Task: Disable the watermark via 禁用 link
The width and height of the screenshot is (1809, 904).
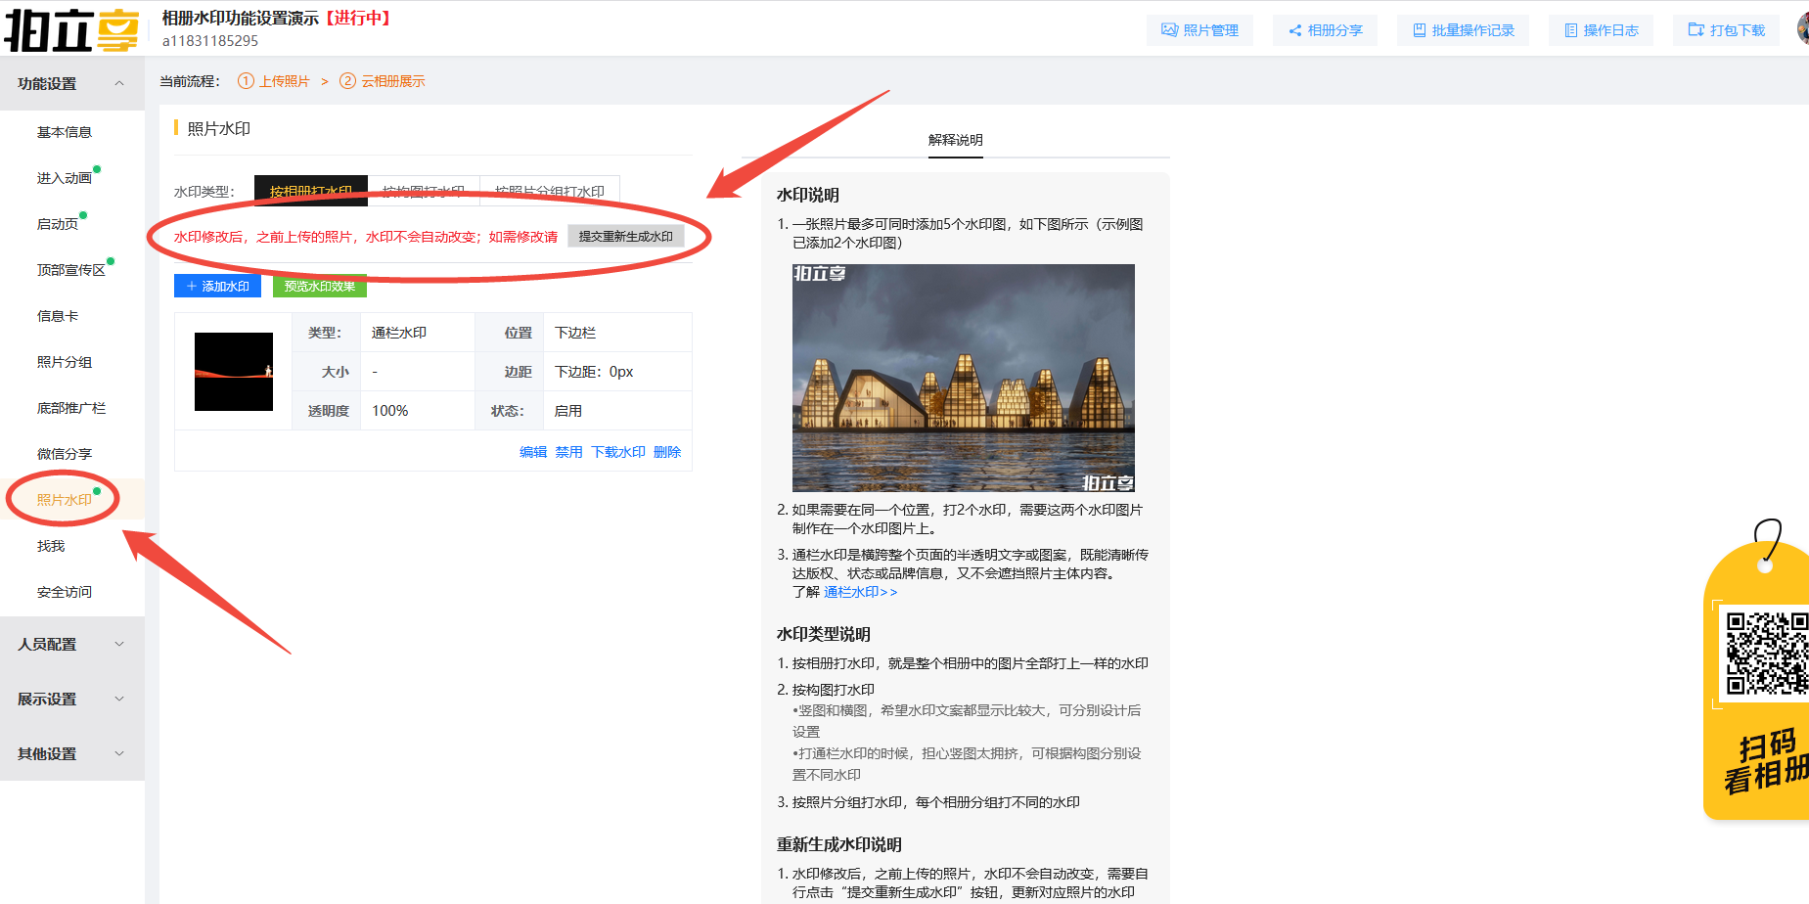Action: [568, 451]
